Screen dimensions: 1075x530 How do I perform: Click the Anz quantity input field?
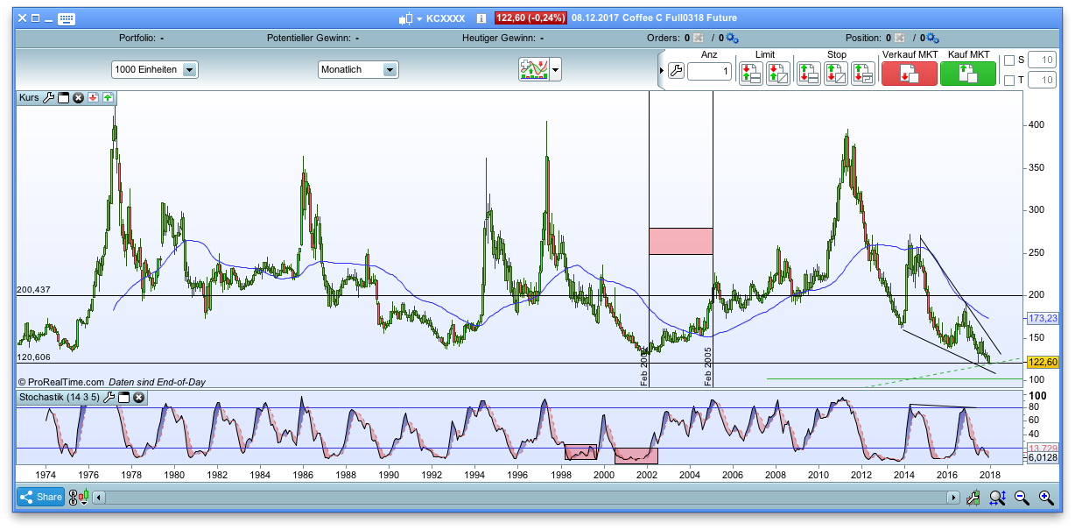[x=709, y=72]
